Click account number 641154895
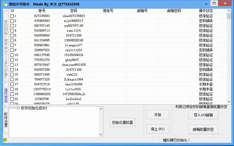Screen dimensions: 234x146 pyautogui.click(x=42, y=40)
